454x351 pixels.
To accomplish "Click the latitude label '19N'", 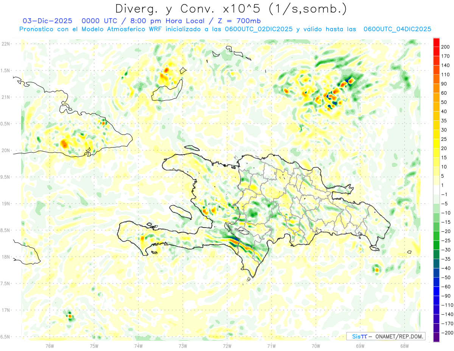I will pyautogui.click(x=6, y=204).
